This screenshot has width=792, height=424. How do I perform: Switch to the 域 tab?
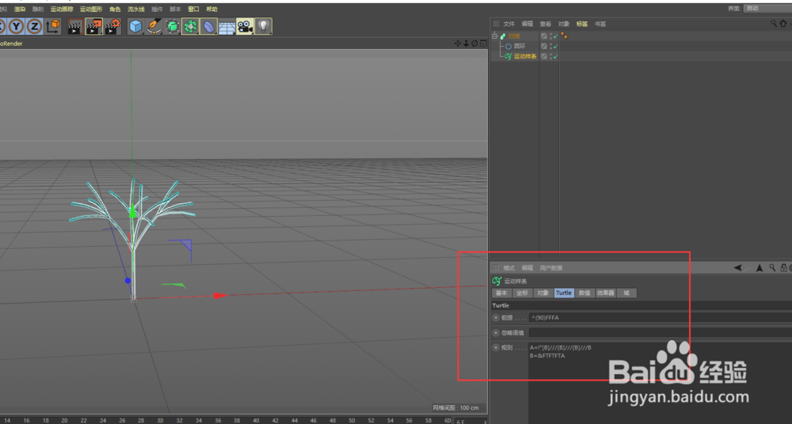[626, 293]
